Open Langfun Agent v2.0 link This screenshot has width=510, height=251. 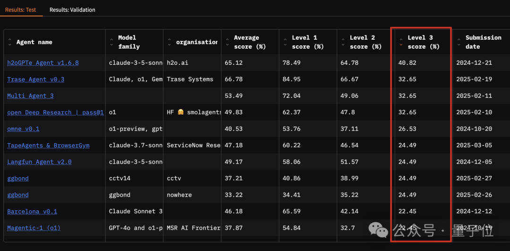pos(39,162)
